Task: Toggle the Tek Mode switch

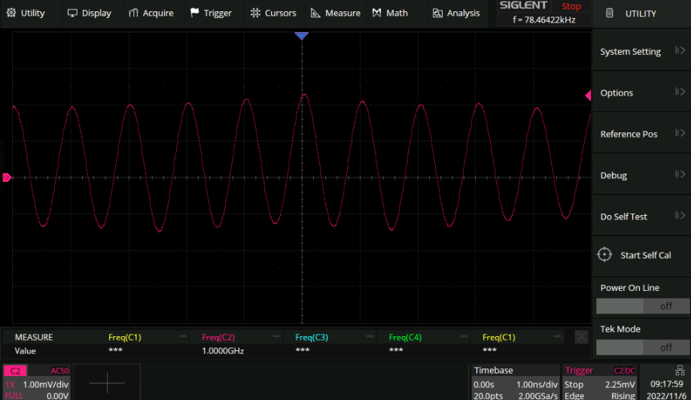Action: click(642, 347)
